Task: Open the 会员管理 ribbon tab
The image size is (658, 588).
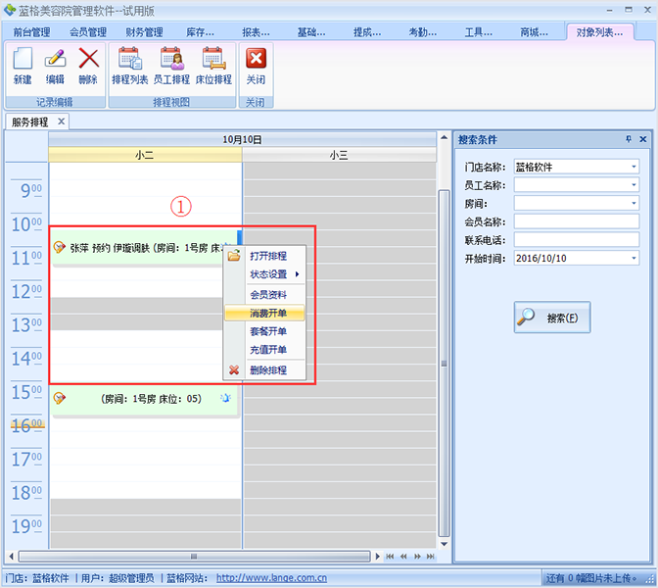Action: click(88, 32)
